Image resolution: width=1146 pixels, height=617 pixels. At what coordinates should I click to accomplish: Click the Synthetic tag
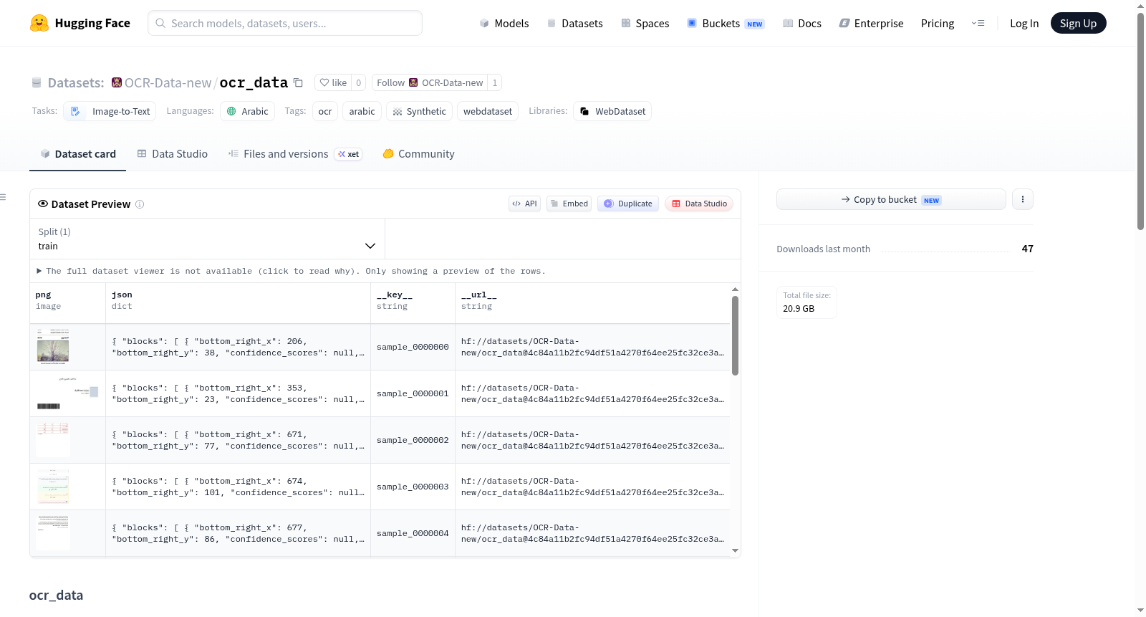[x=419, y=111]
